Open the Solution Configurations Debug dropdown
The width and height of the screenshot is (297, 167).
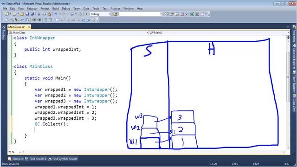[109, 14]
